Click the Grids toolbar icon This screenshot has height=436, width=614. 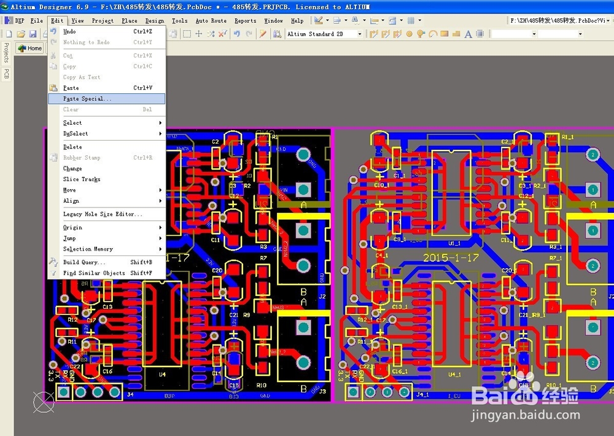pyautogui.click(x=411, y=20)
